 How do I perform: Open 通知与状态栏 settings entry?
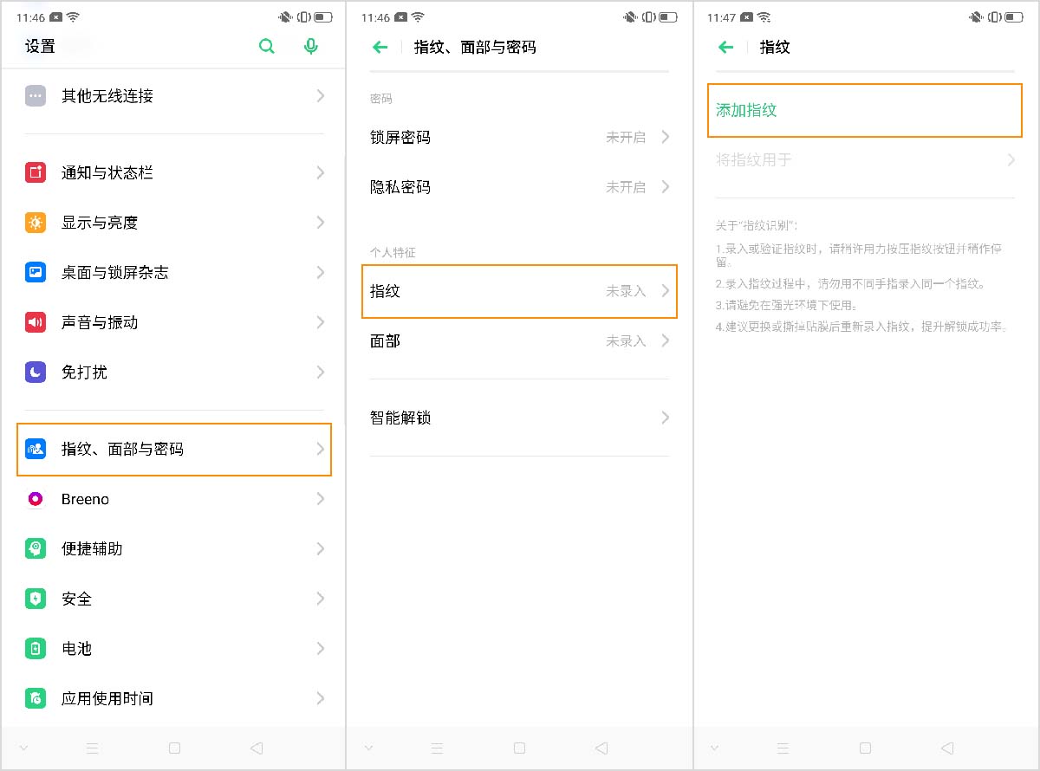point(173,172)
